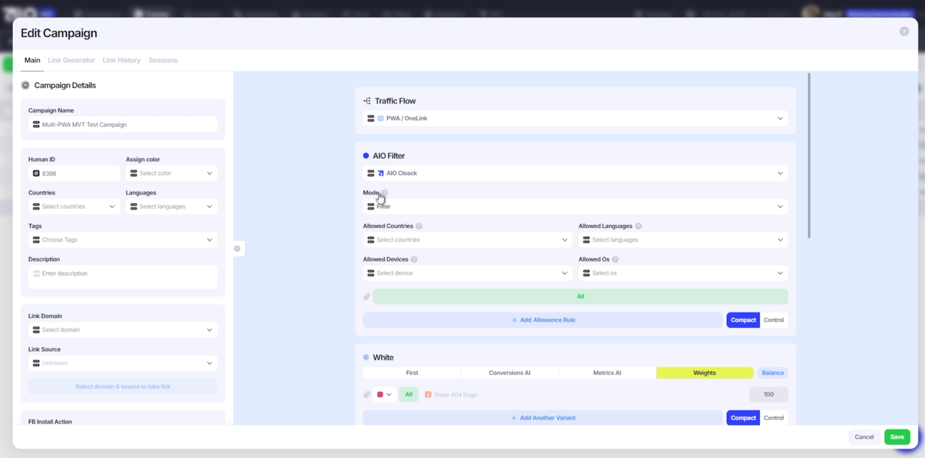Select Compact view in the White section
This screenshot has width=925, height=458.
pyautogui.click(x=743, y=418)
